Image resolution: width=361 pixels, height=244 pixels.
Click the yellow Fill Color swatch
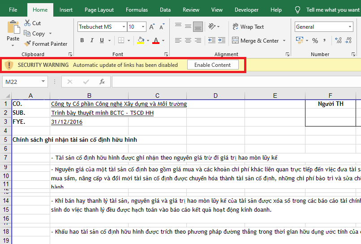click(141, 41)
